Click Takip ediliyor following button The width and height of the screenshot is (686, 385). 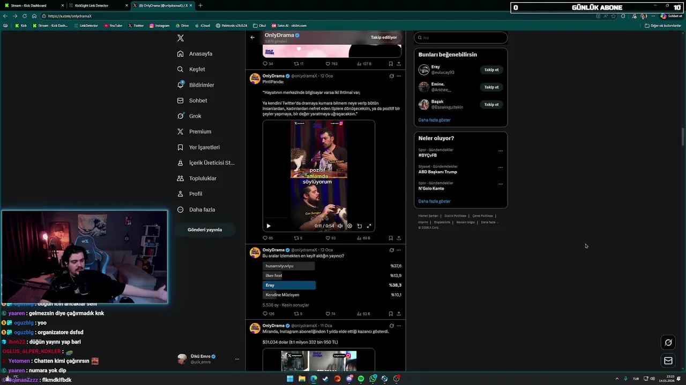click(x=384, y=37)
